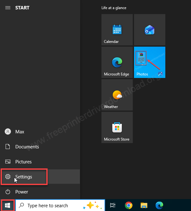Launch the Microsoft Store tile
This screenshot has width=191, height=211.
tap(117, 127)
